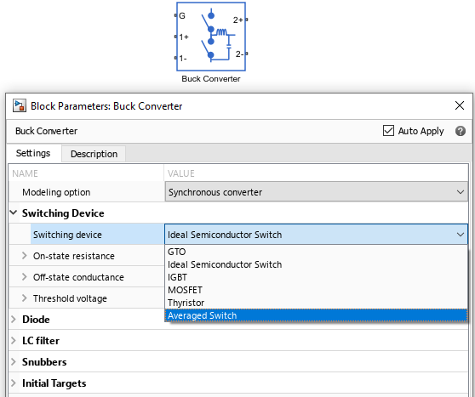475x397 pixels.
Task: Open the Modeling option dropdown
Action: click(317, 192)
